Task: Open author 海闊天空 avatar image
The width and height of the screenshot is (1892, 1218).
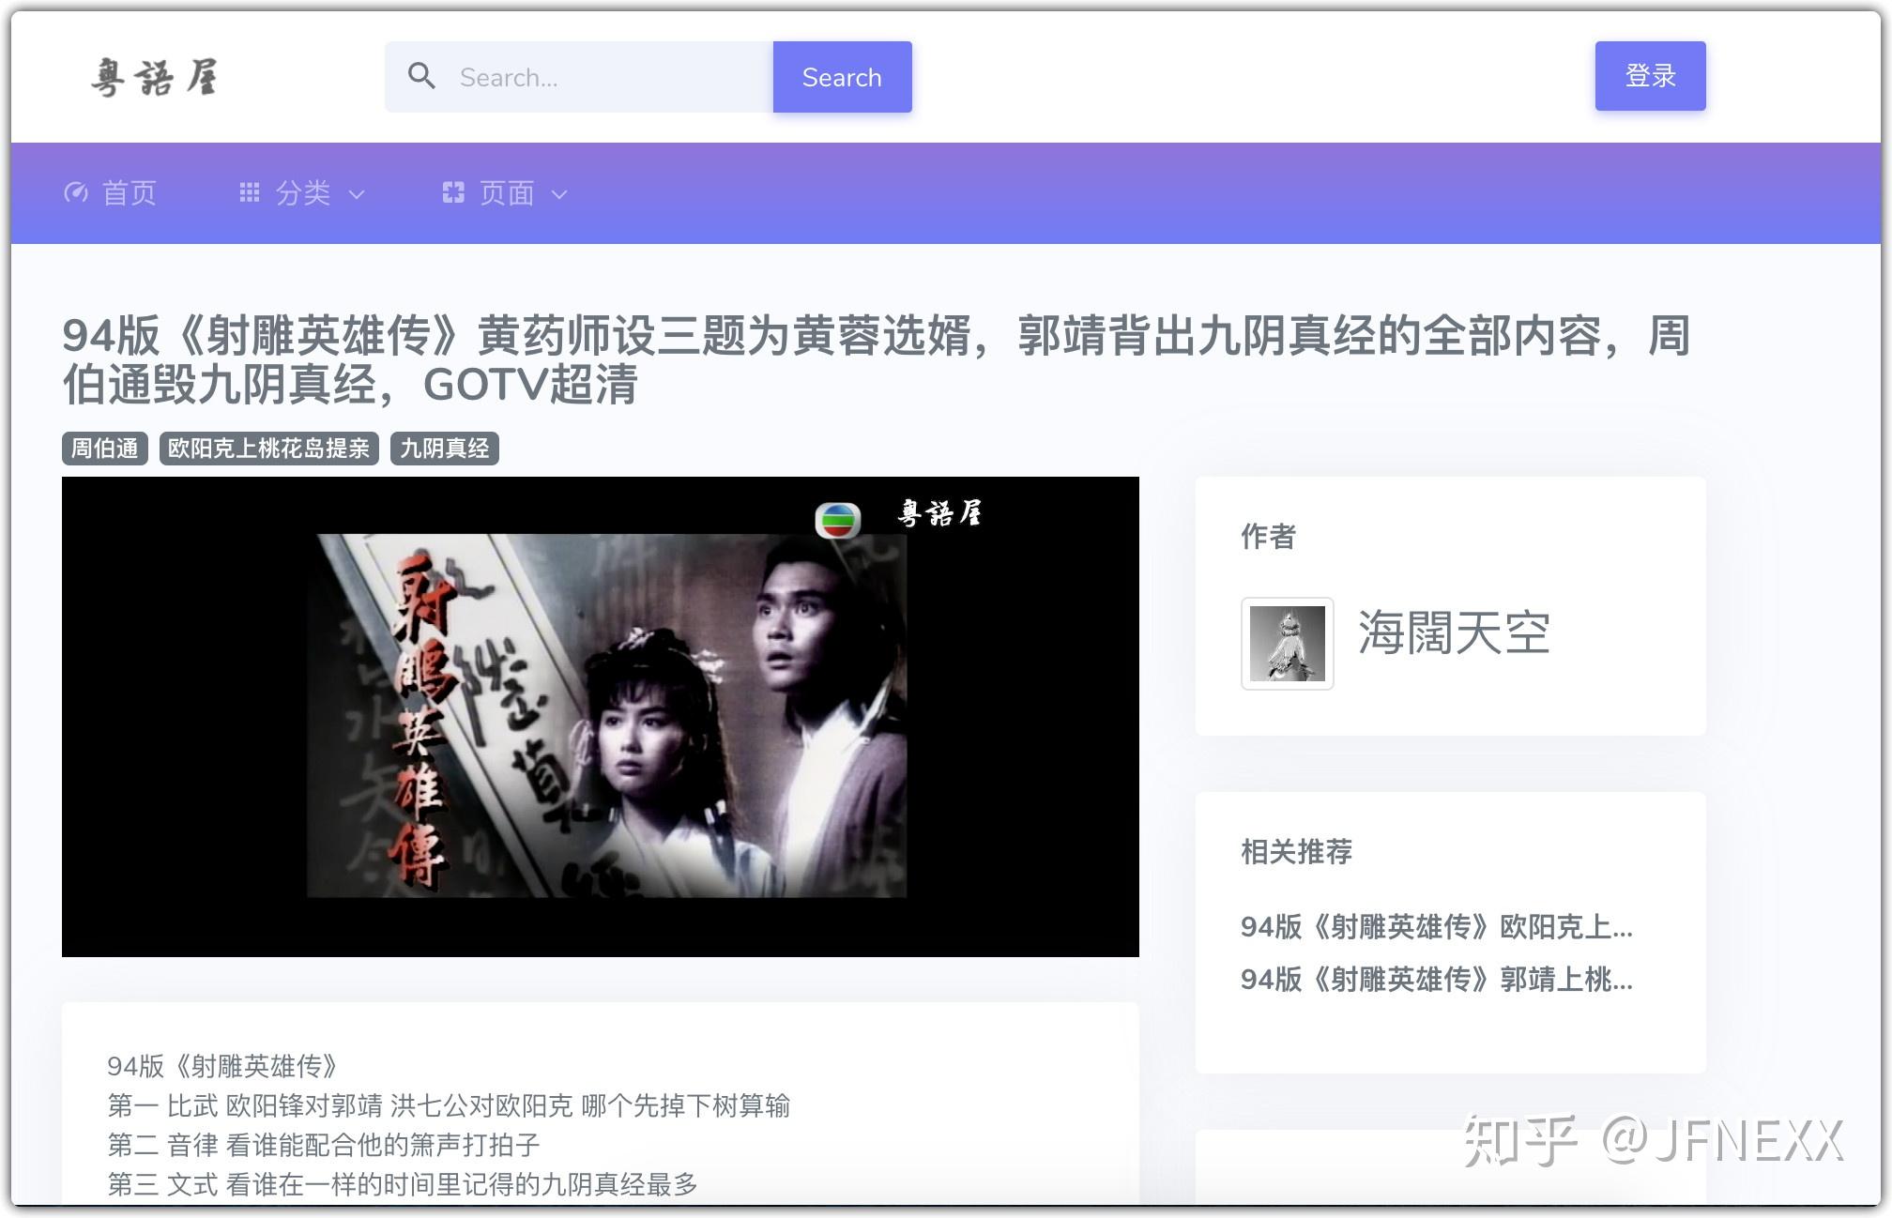Action: pos(1287,644)
